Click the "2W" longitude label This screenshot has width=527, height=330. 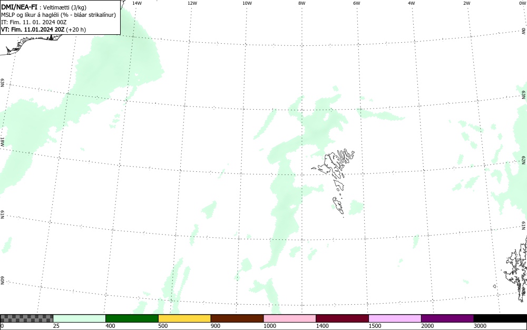466,3
